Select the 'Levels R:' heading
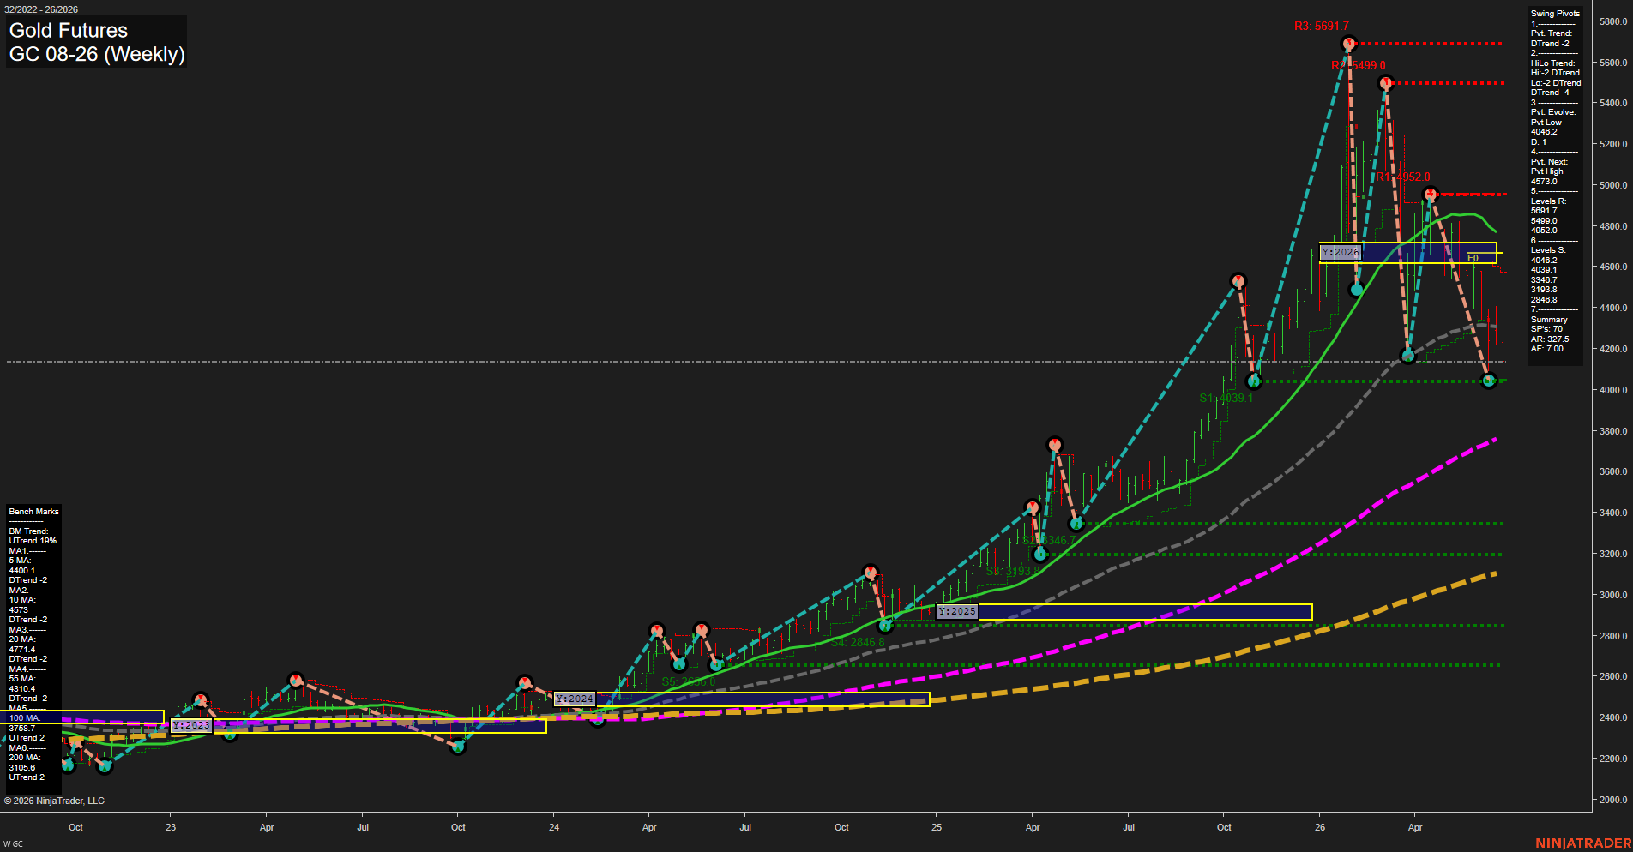The height and width of the screenshot is (852, 1633). (x=1548, y=201)
